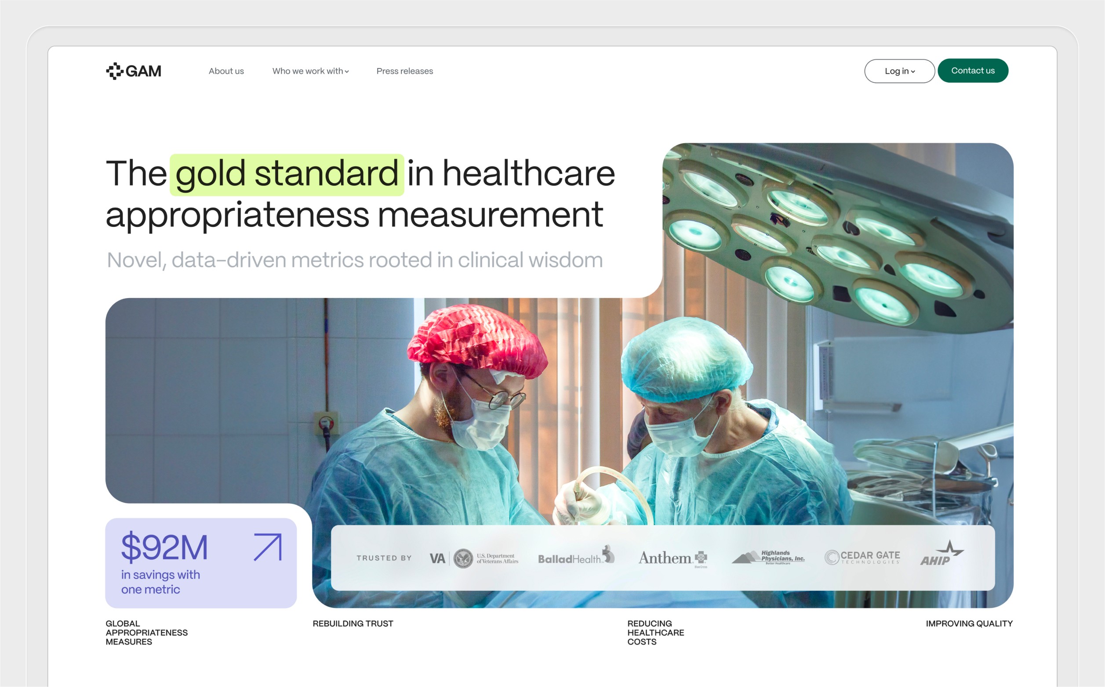Screen dimensions: 1105x687
Task: Open the About us page
Action: (226, 71)
